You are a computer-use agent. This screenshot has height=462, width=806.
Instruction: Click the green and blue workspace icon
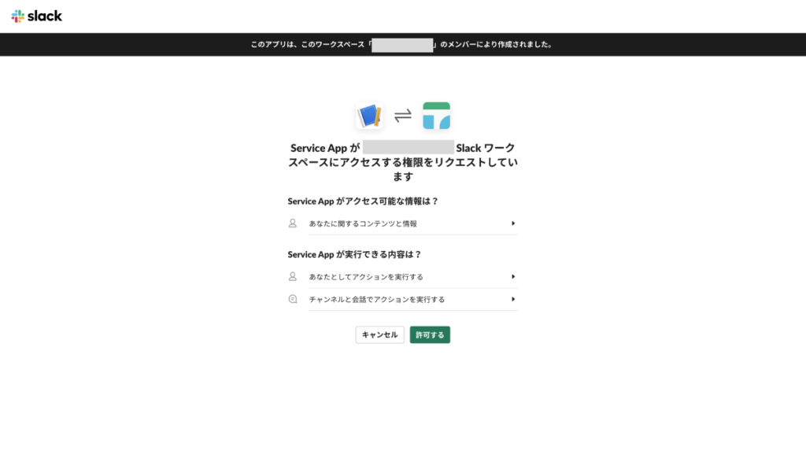click(436, 116)
